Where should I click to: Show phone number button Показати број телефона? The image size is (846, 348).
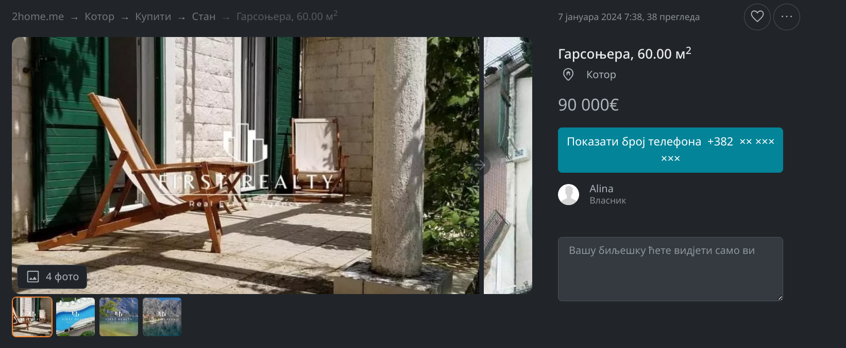tap(670, 150)
